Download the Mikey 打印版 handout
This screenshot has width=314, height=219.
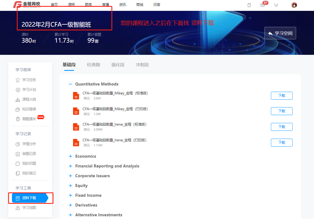coord(281,111)
